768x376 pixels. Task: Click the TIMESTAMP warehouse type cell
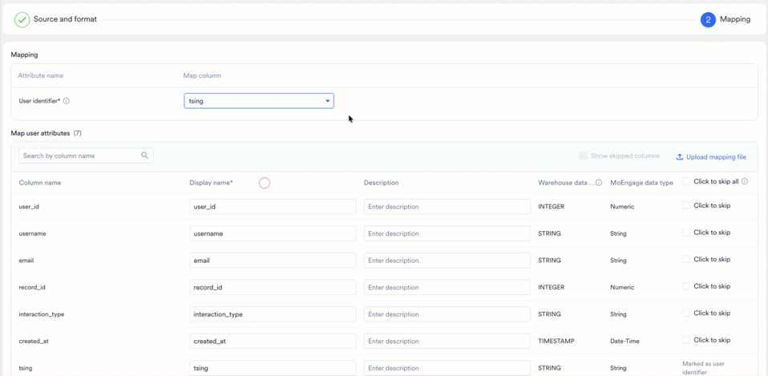pyautogui.click(x=556, y=342)
